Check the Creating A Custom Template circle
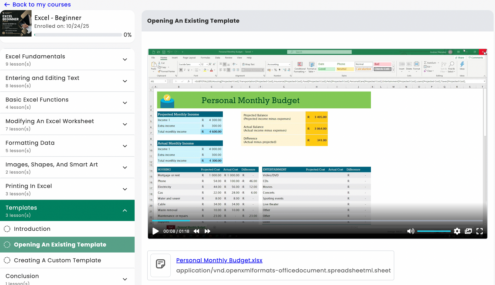 pos(7,260)
